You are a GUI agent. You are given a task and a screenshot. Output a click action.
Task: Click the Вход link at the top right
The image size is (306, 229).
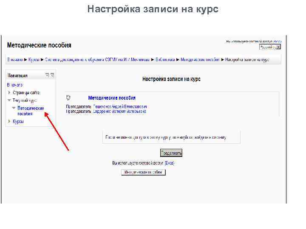pyautogui.click(x=277, y=42)
